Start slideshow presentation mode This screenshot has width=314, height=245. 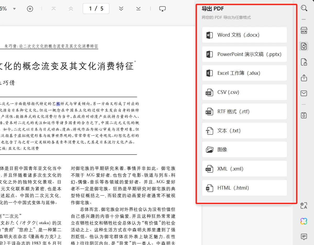click(162, 9)
